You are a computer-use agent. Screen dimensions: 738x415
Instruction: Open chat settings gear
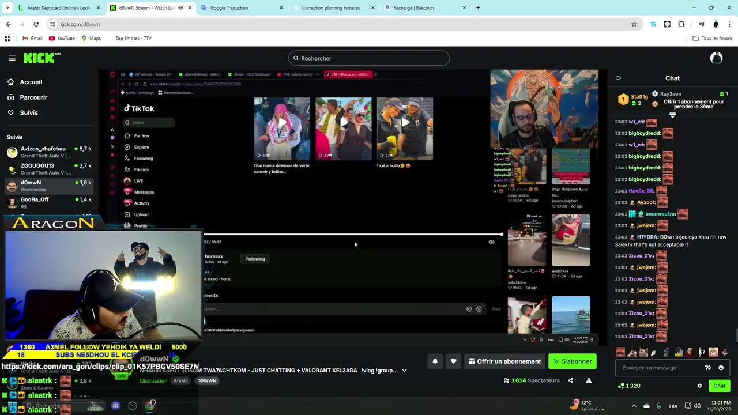699,386
